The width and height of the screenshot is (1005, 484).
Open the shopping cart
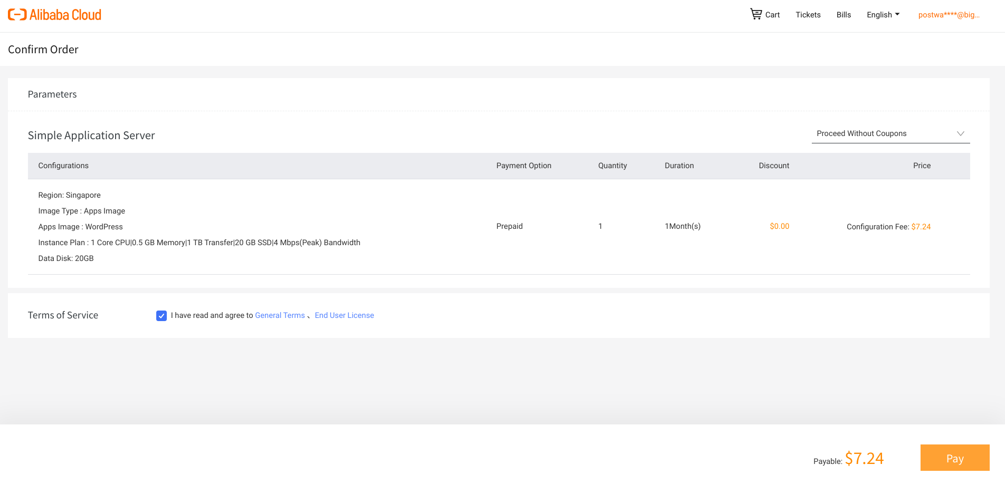pos(765,14)
